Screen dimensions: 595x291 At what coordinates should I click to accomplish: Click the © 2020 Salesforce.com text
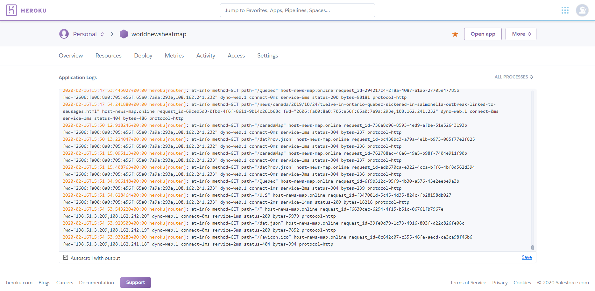pos(563,283)
